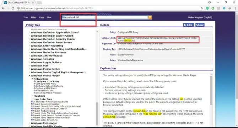Go back to previous browser page
The image size is (238, 128).
[x=3, y=8]
